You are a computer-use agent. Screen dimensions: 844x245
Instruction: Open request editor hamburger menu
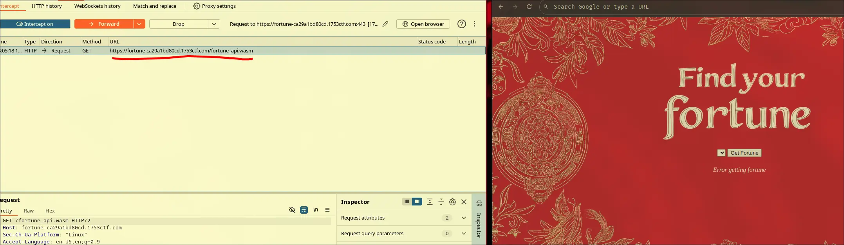point(327,210)
